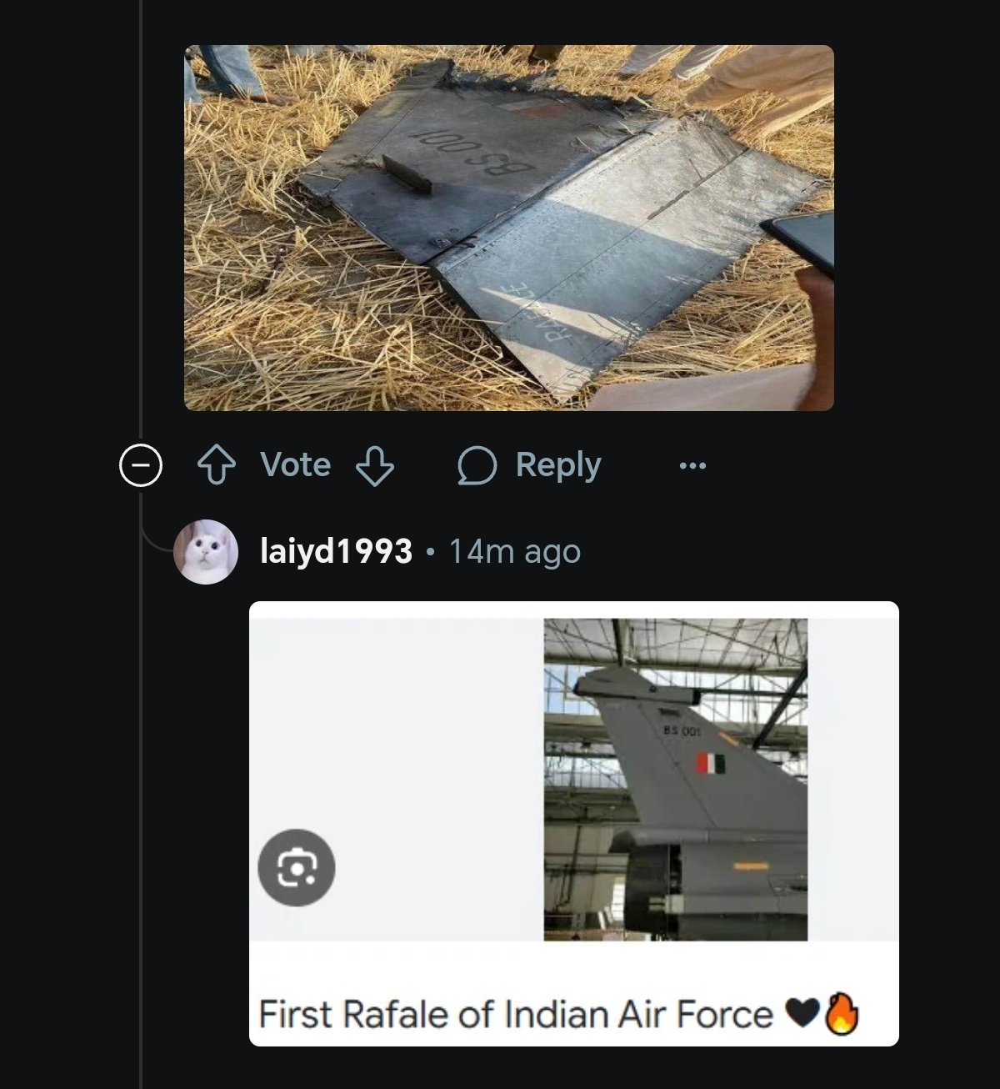Open laiyd1993 user profile link
The height and width of the screenshot is (1089, 1000).
click(x=336, y=551)
